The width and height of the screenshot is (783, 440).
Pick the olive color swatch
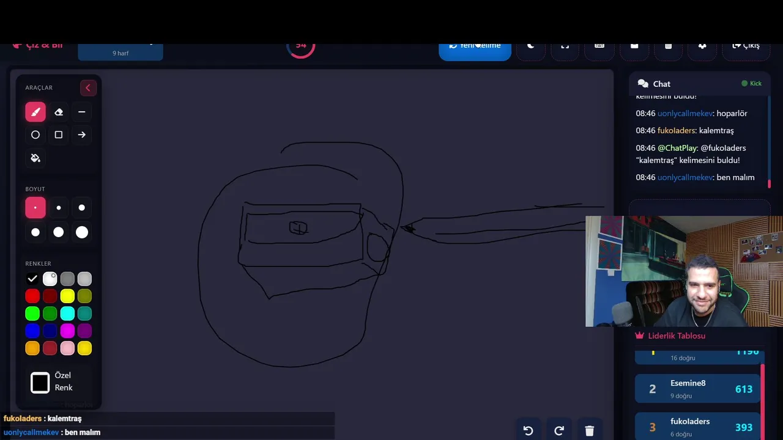coord(84,296)
